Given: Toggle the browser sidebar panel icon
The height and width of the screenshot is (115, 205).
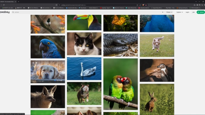Looking at the screenshot, I should tap(197, 5).
